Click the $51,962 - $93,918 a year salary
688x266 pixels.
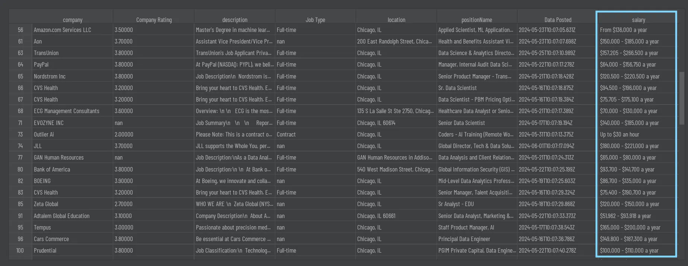click(638, 216)
